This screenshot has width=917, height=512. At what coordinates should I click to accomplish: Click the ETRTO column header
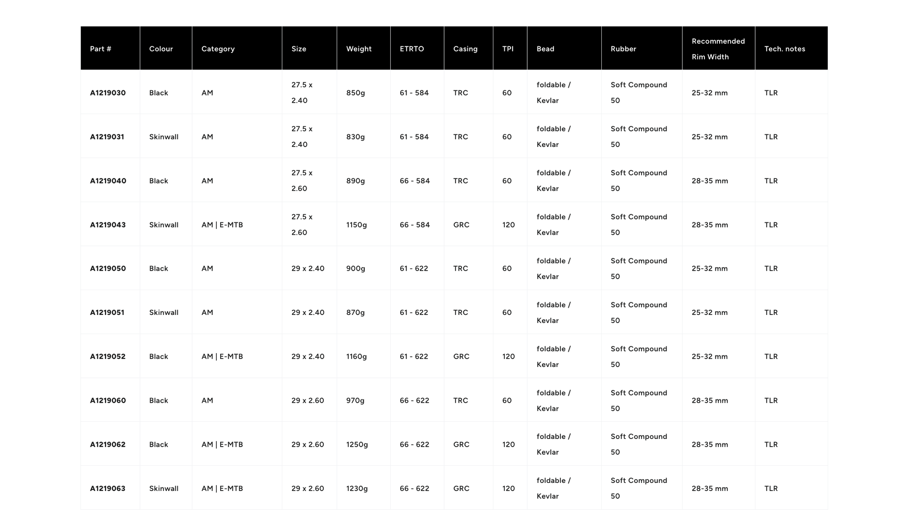pos(412,49)
